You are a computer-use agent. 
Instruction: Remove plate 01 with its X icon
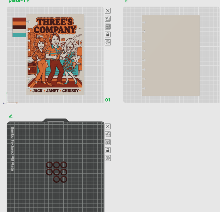point(108,11)
